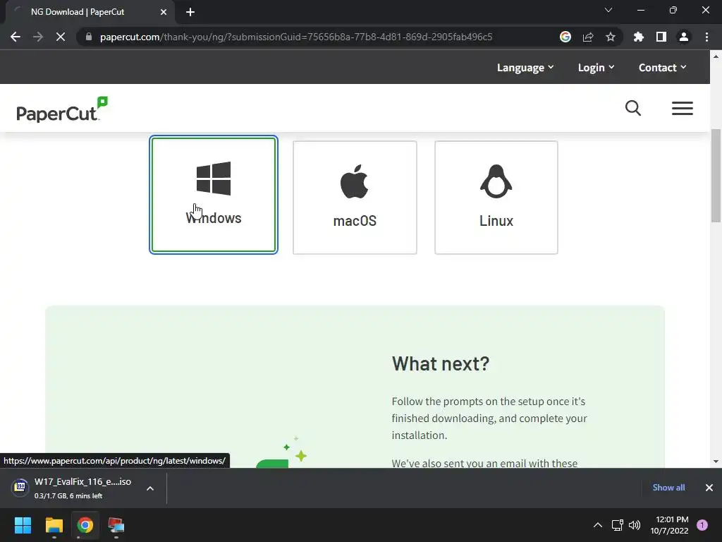The width and height of the screenshot is (722, 542).
Task: Click the Google account icon in address bar
Action: (x=565, y=37)
